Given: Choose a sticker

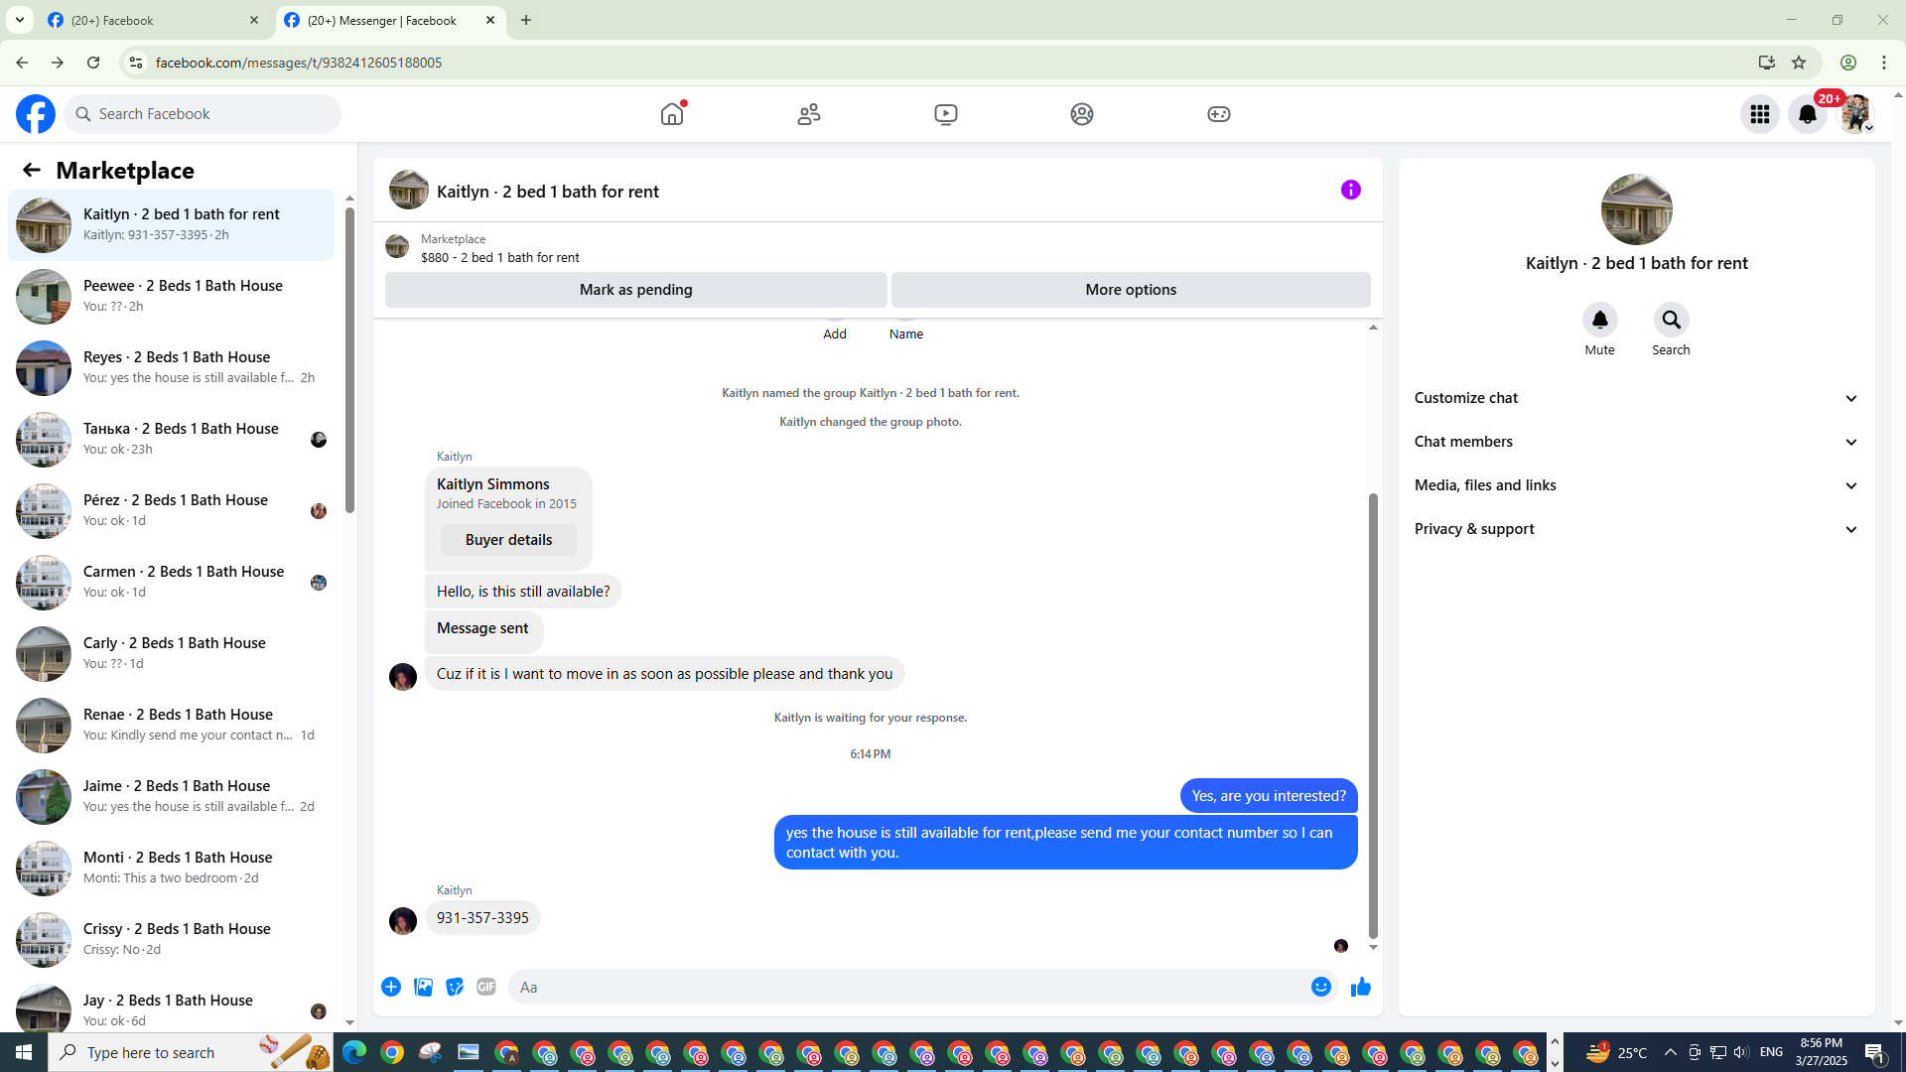Looking at the screenshot, I should [x=455, y=987].
